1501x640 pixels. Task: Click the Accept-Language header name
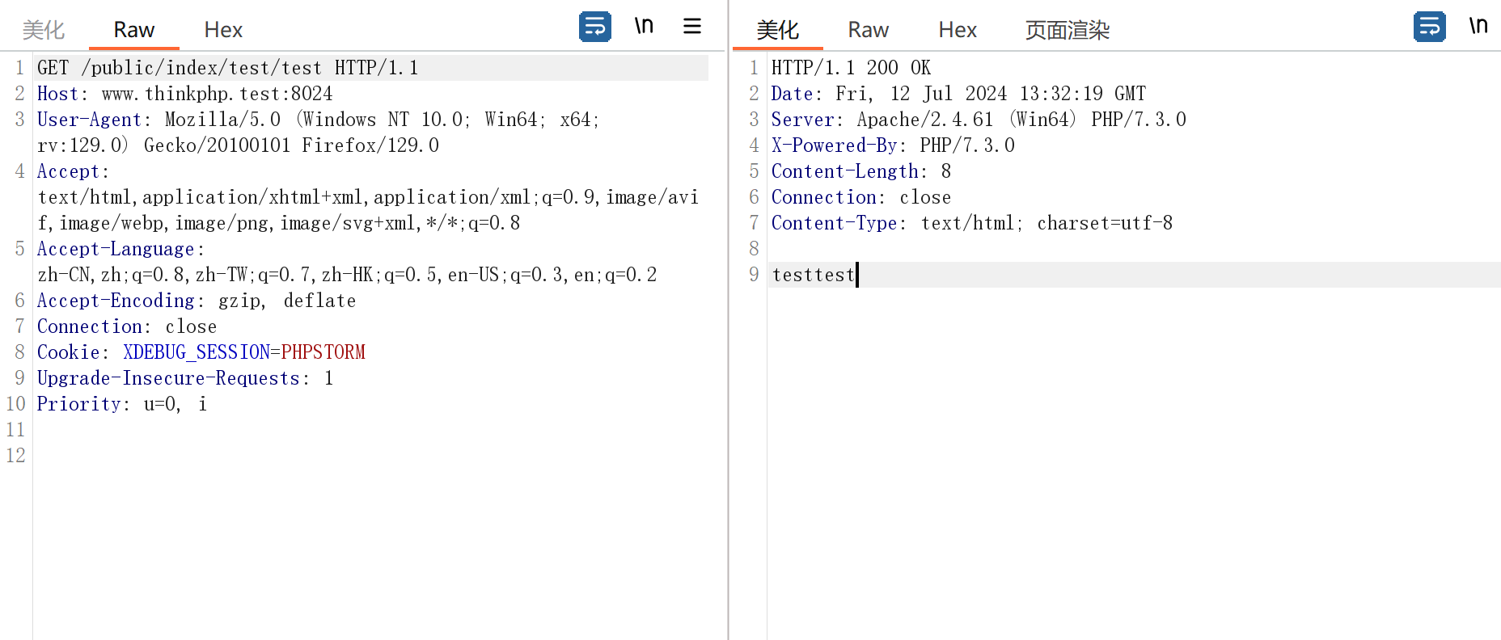click(116, 249)
